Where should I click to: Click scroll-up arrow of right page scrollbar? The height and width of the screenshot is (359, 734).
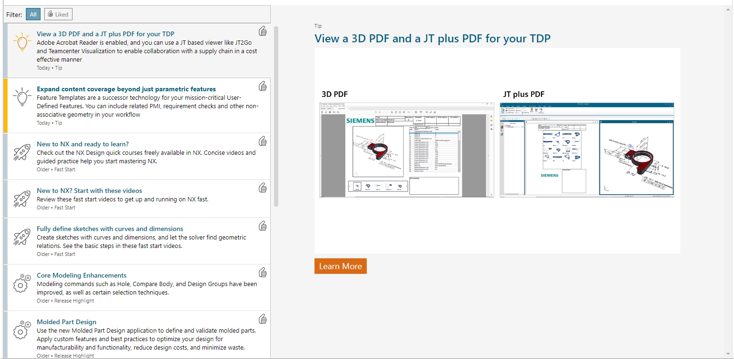729,9
